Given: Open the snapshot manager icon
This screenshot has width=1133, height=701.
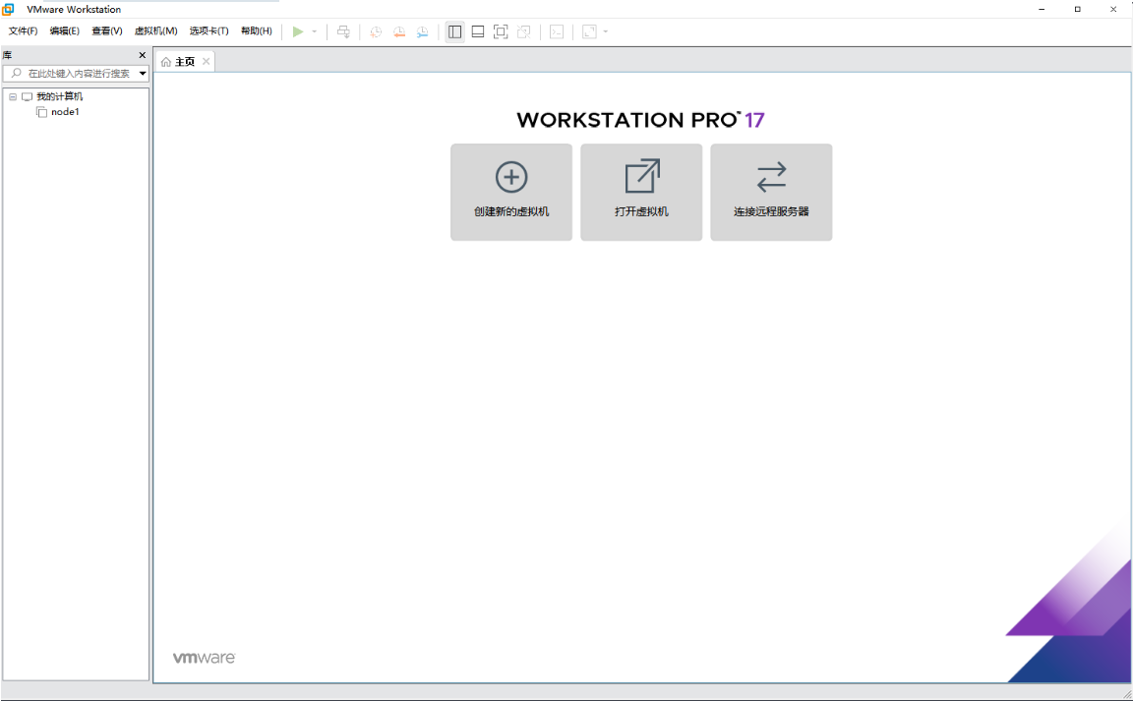Looking at the screenshot, I should pyautogui.click(x=422, y=31).
